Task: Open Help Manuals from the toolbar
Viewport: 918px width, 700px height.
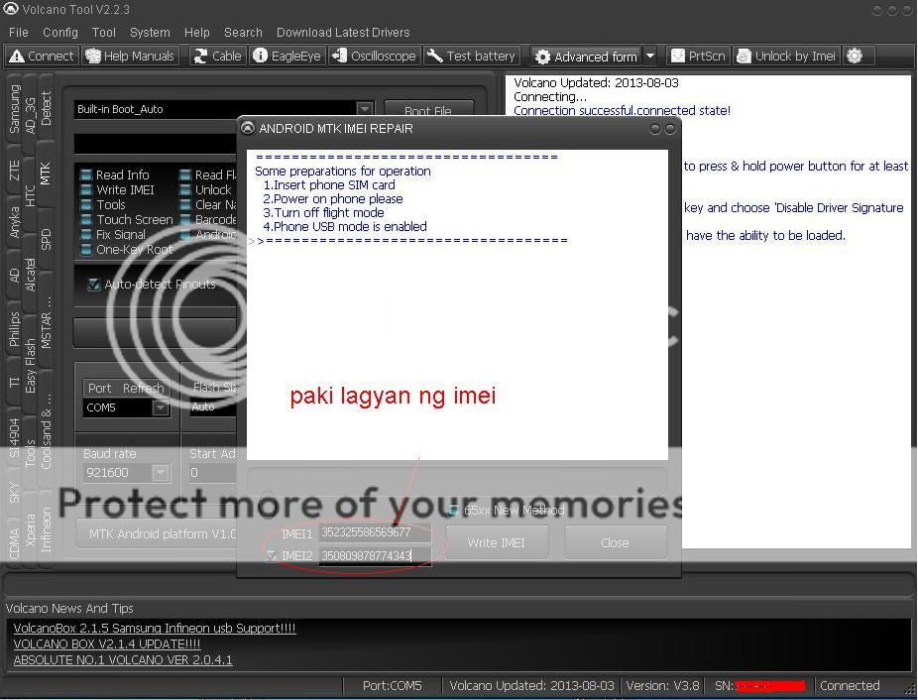Action: [x=130, y=57]
